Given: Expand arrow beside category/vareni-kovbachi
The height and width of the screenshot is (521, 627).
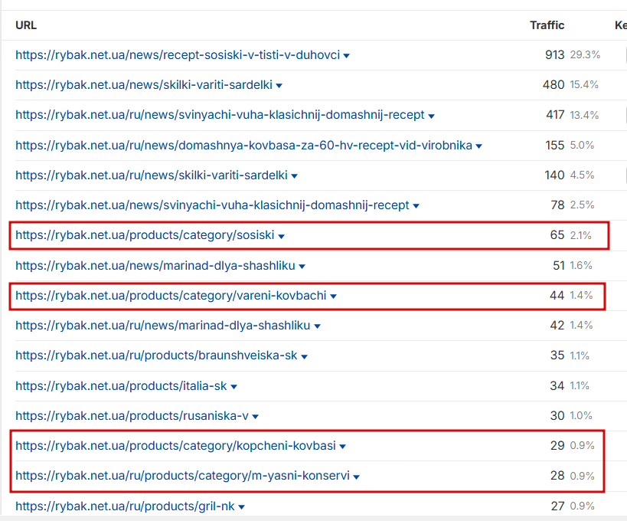Looking at the screenshot, I should (x=333, y=297).
